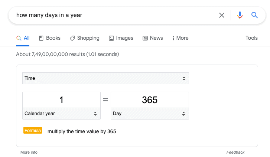Clear the search query with X icon
Image resolution: width=270 pixels, height=157 pixels.
click(x=222, y=15)
